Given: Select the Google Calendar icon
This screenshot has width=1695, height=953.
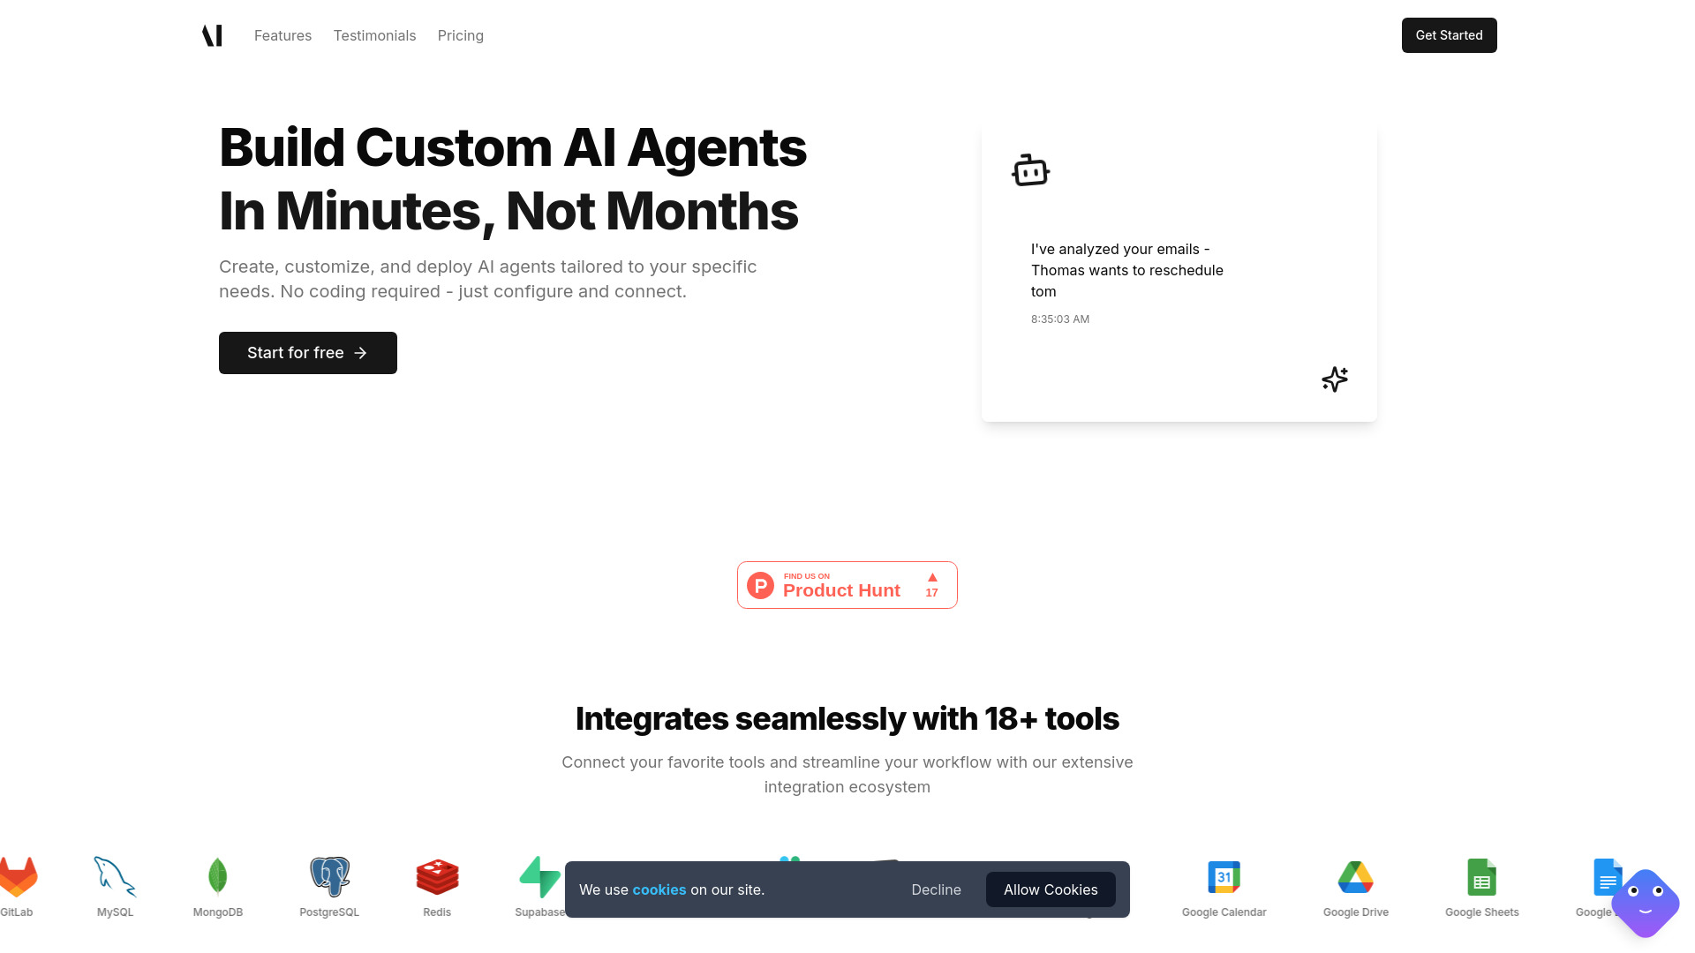Looking at the screenshot, I should (x=1224, y=877).
